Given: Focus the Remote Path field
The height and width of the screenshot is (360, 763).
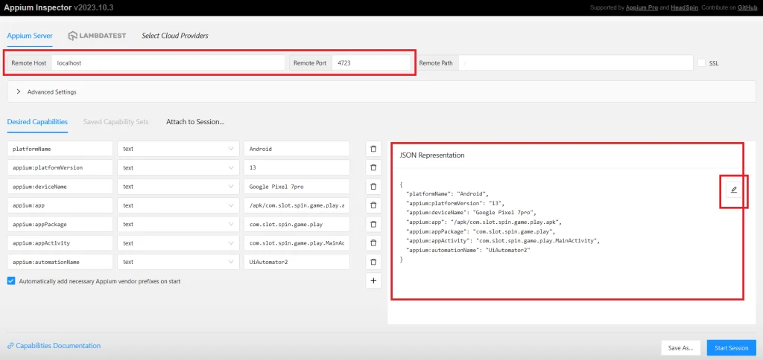Looking at the screenshot, I should [x=576, y=63].
